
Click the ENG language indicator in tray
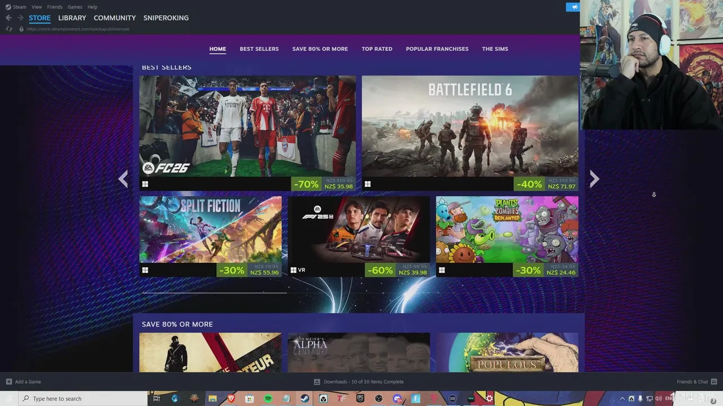[x=669, y=399]
